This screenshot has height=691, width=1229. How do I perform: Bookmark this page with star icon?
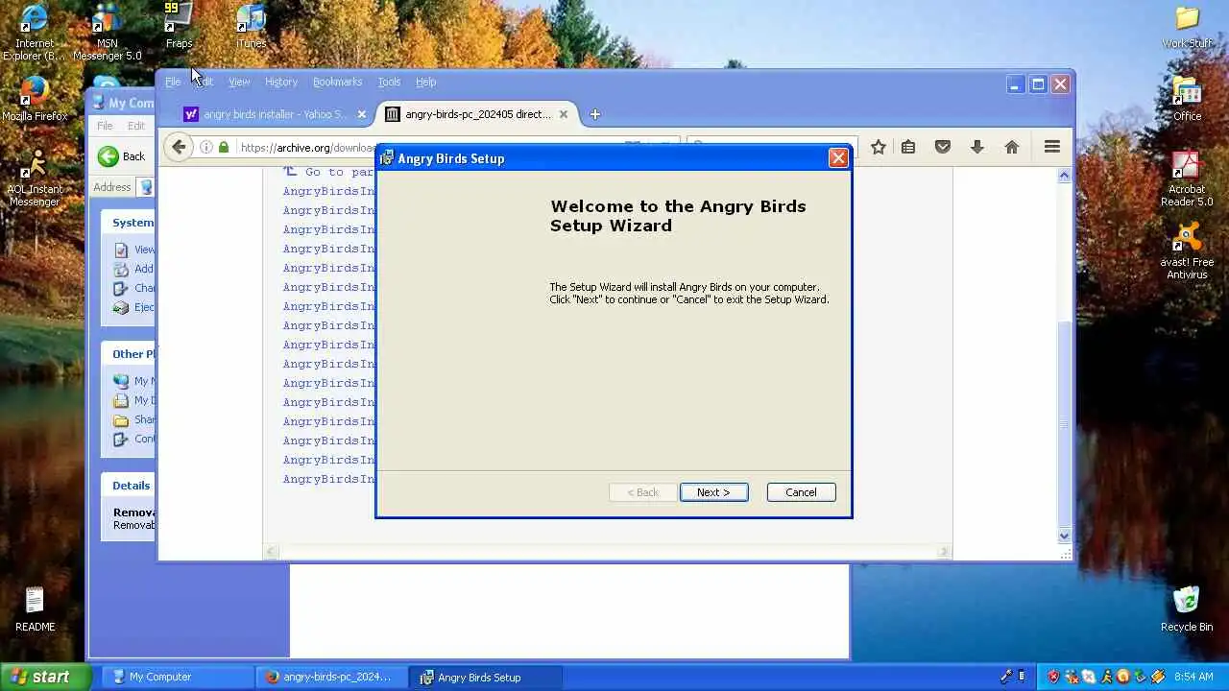pyautogui.click(x=878, y=147)
